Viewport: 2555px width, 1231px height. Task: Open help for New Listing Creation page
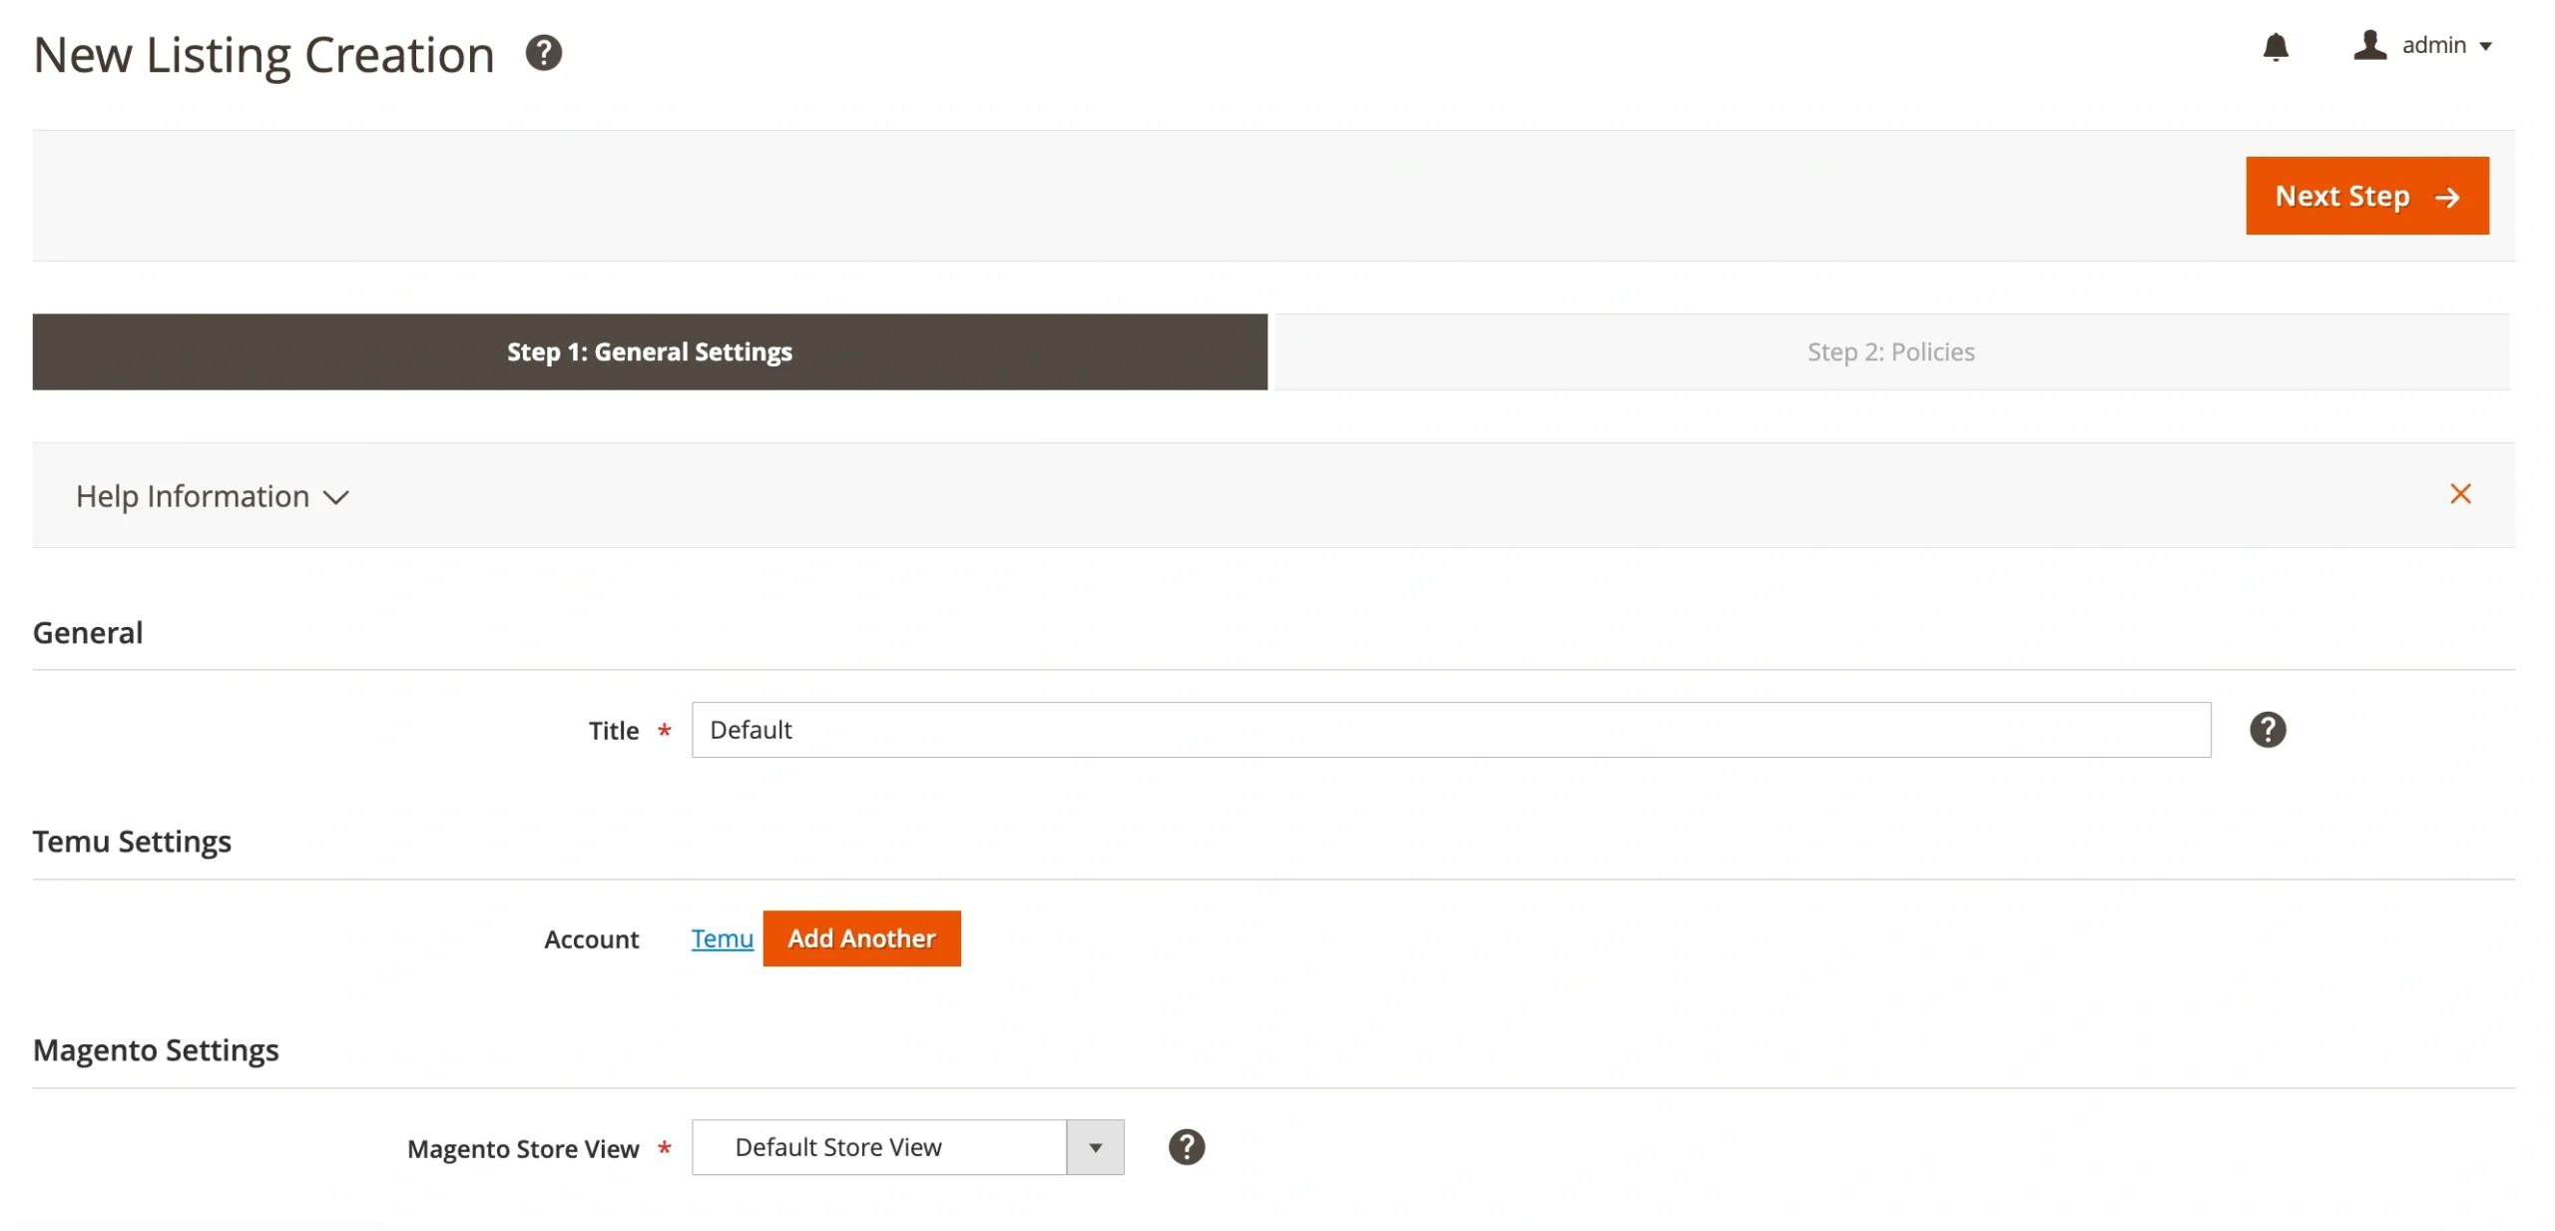coord(544,52)
